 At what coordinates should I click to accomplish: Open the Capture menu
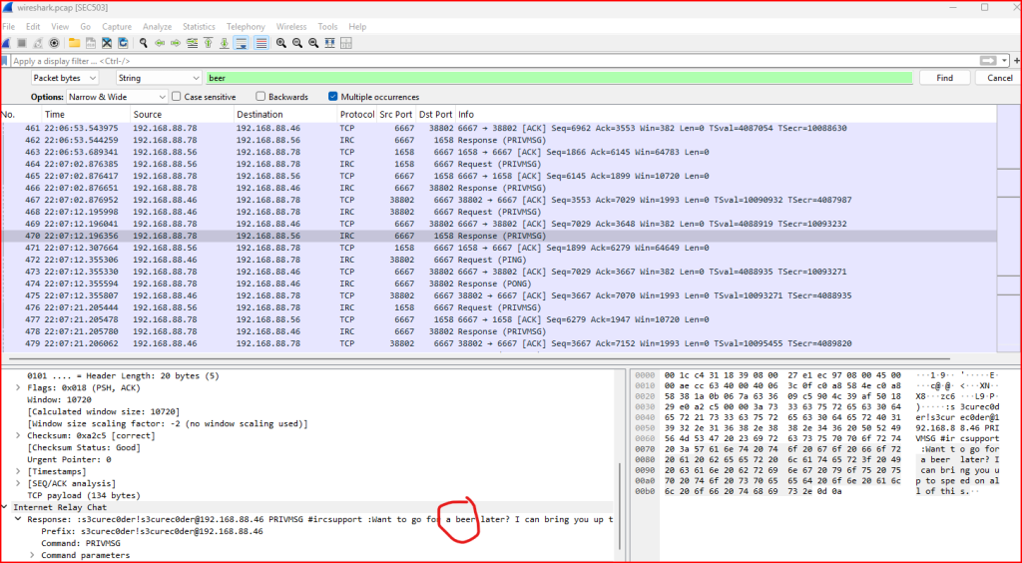tap(117, 27)
